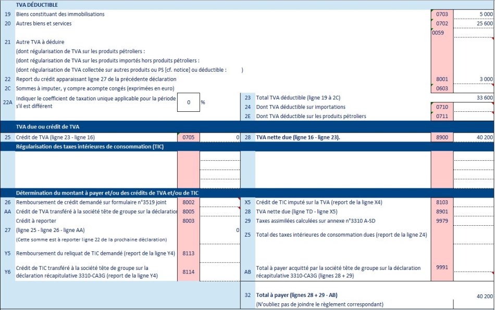Click the 5 000 amount on line 19

473,14
